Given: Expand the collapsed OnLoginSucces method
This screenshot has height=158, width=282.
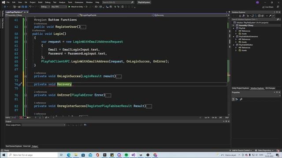Looking at the screenshot, I should click(26, 76).
